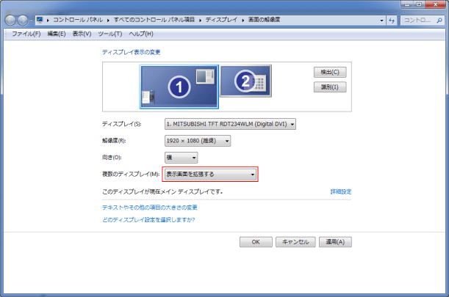Open the 表示(V) menu
Image resolution: width=449 pixels, height=297 pixels.
click(x=82, y=34)
